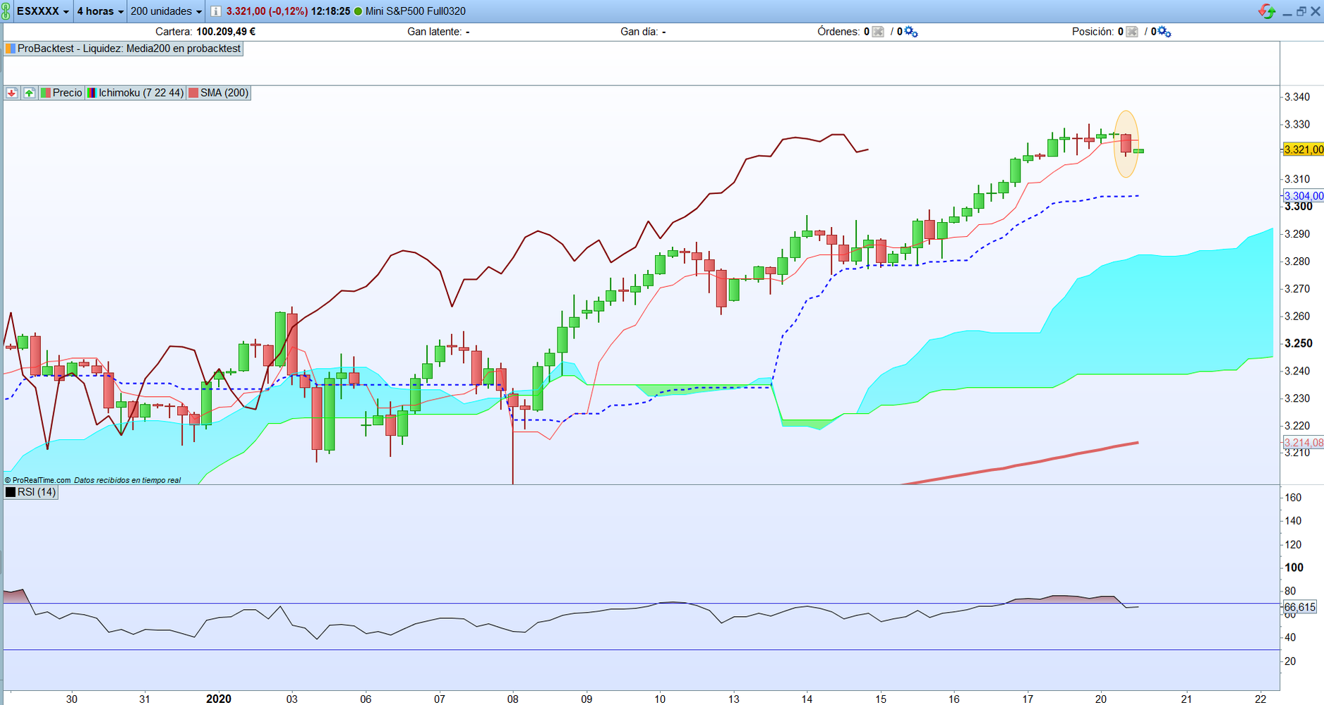This screenshot has width=1324, height=705.
Task: Click the 3.300 price axis label
Action: (1299, 207)
